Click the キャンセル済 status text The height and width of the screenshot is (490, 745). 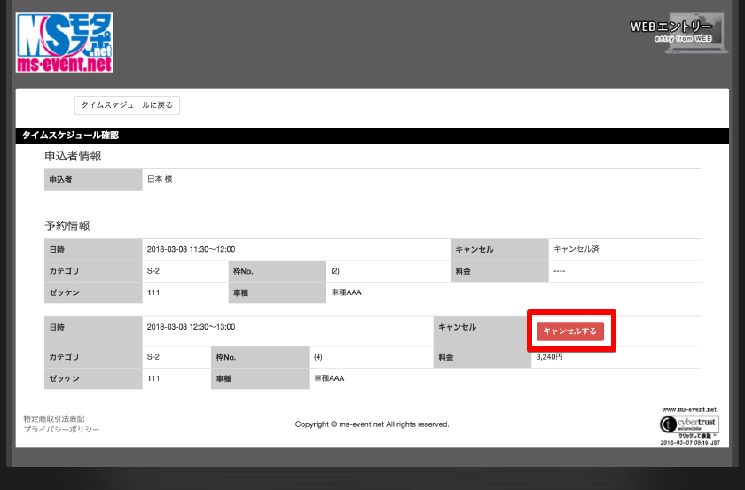click(x=576, y=250)
